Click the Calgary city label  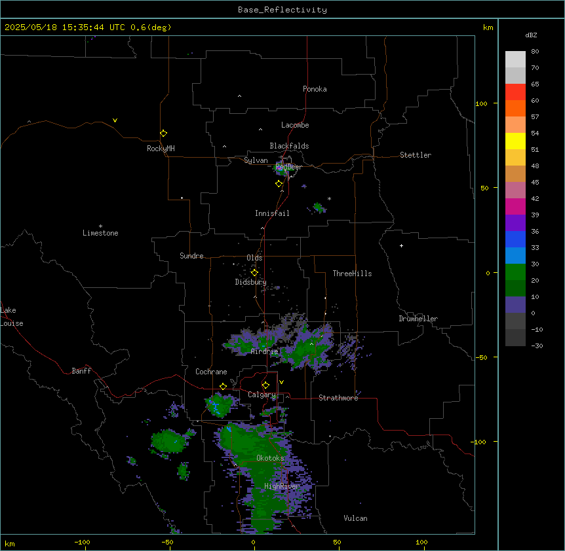pos(262,395)
